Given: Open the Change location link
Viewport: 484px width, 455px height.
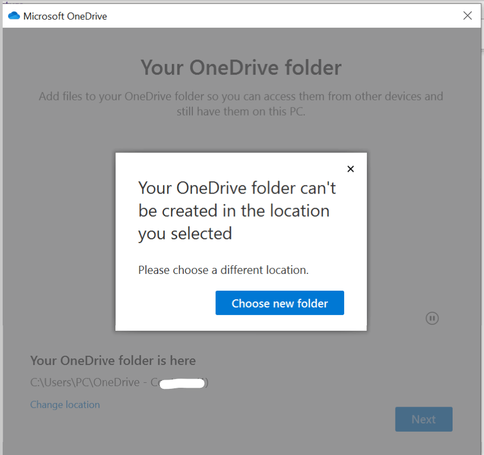Looking at the screenshot, I should click(65, 405).
